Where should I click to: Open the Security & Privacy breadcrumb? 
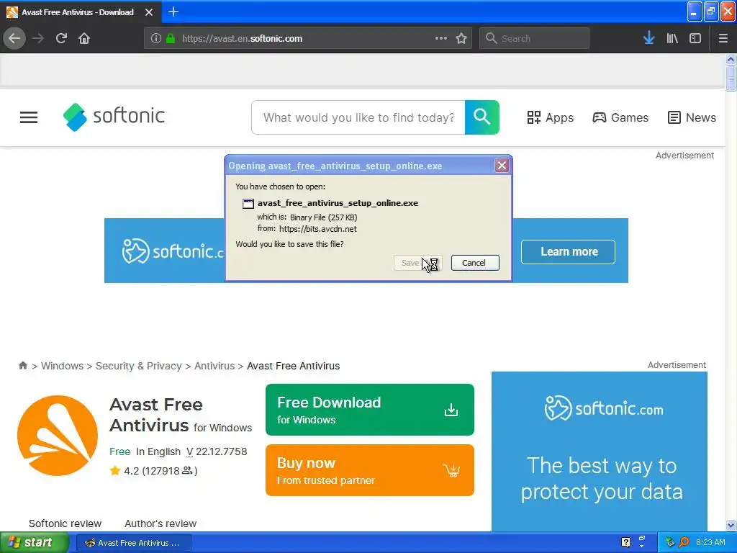tap(139, 366)
